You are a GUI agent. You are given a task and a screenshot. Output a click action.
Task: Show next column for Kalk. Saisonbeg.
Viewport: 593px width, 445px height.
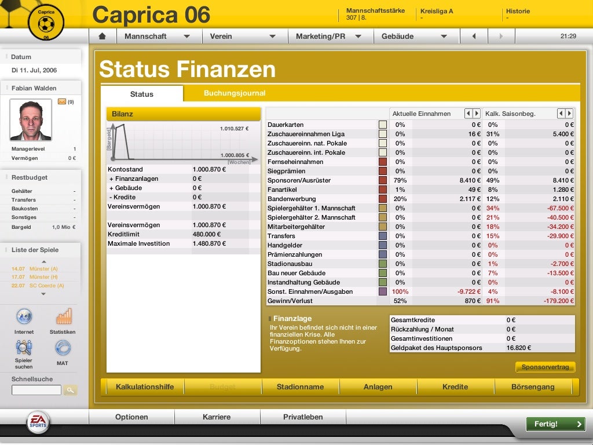[569, 113]
